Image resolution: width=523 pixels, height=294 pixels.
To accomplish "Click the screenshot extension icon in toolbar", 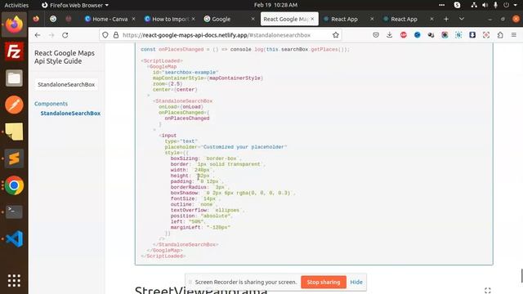I will pos(486,35).
